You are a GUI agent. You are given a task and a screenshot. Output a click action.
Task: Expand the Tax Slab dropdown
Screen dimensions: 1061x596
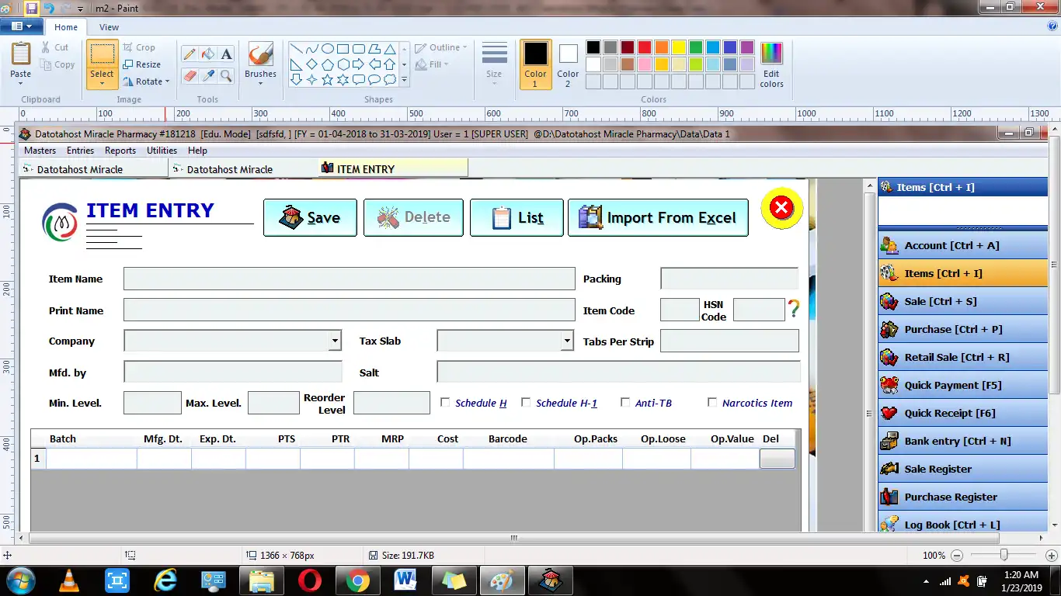pyautogui.click(x=567, y=341)
